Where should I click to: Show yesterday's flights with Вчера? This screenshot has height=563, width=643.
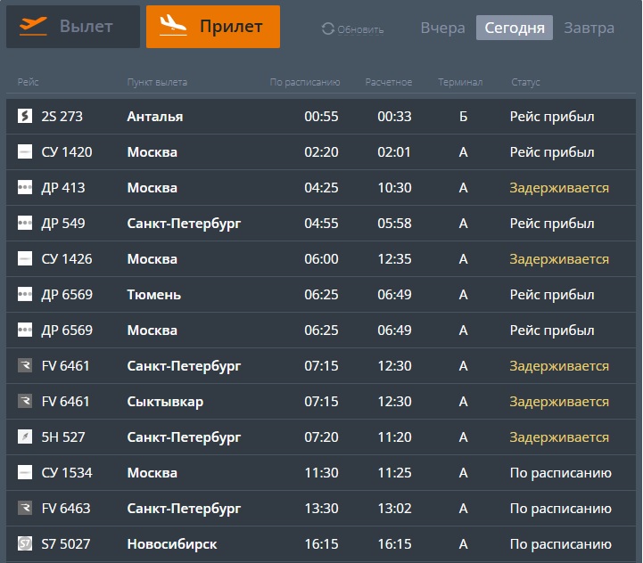[443, 28]
